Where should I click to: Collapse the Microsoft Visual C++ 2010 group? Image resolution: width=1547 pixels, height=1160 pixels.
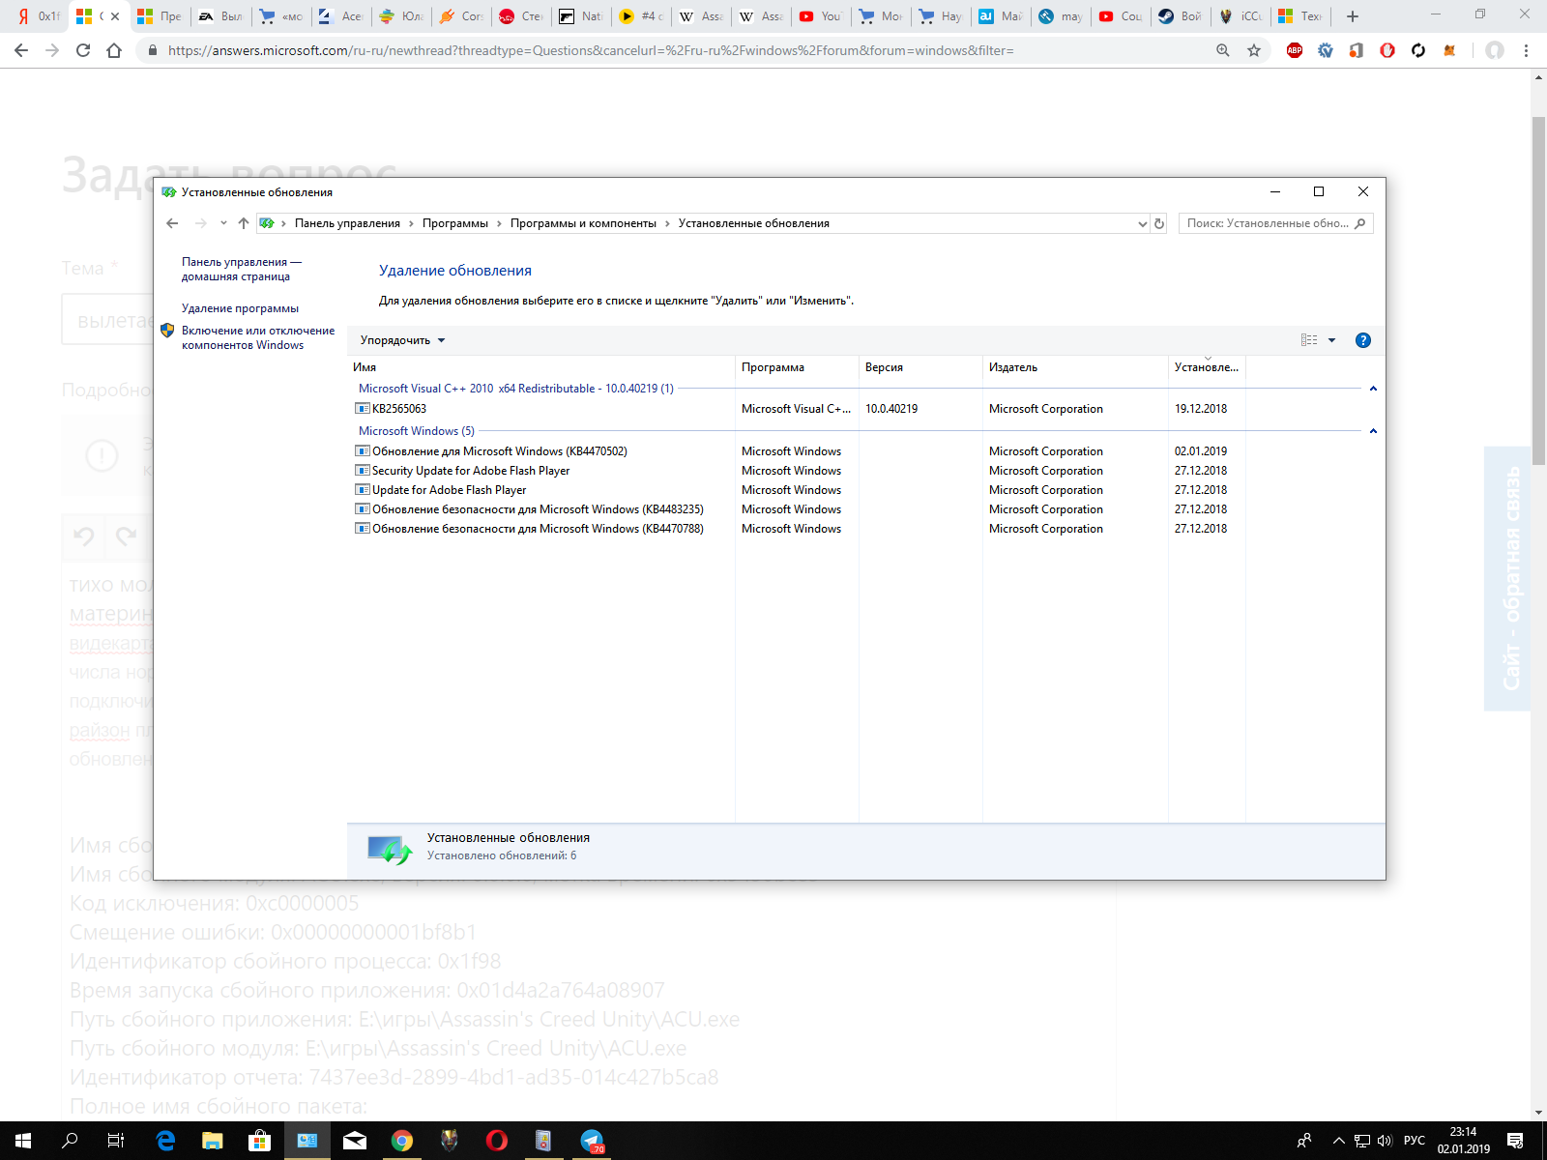coord(1373,389)
